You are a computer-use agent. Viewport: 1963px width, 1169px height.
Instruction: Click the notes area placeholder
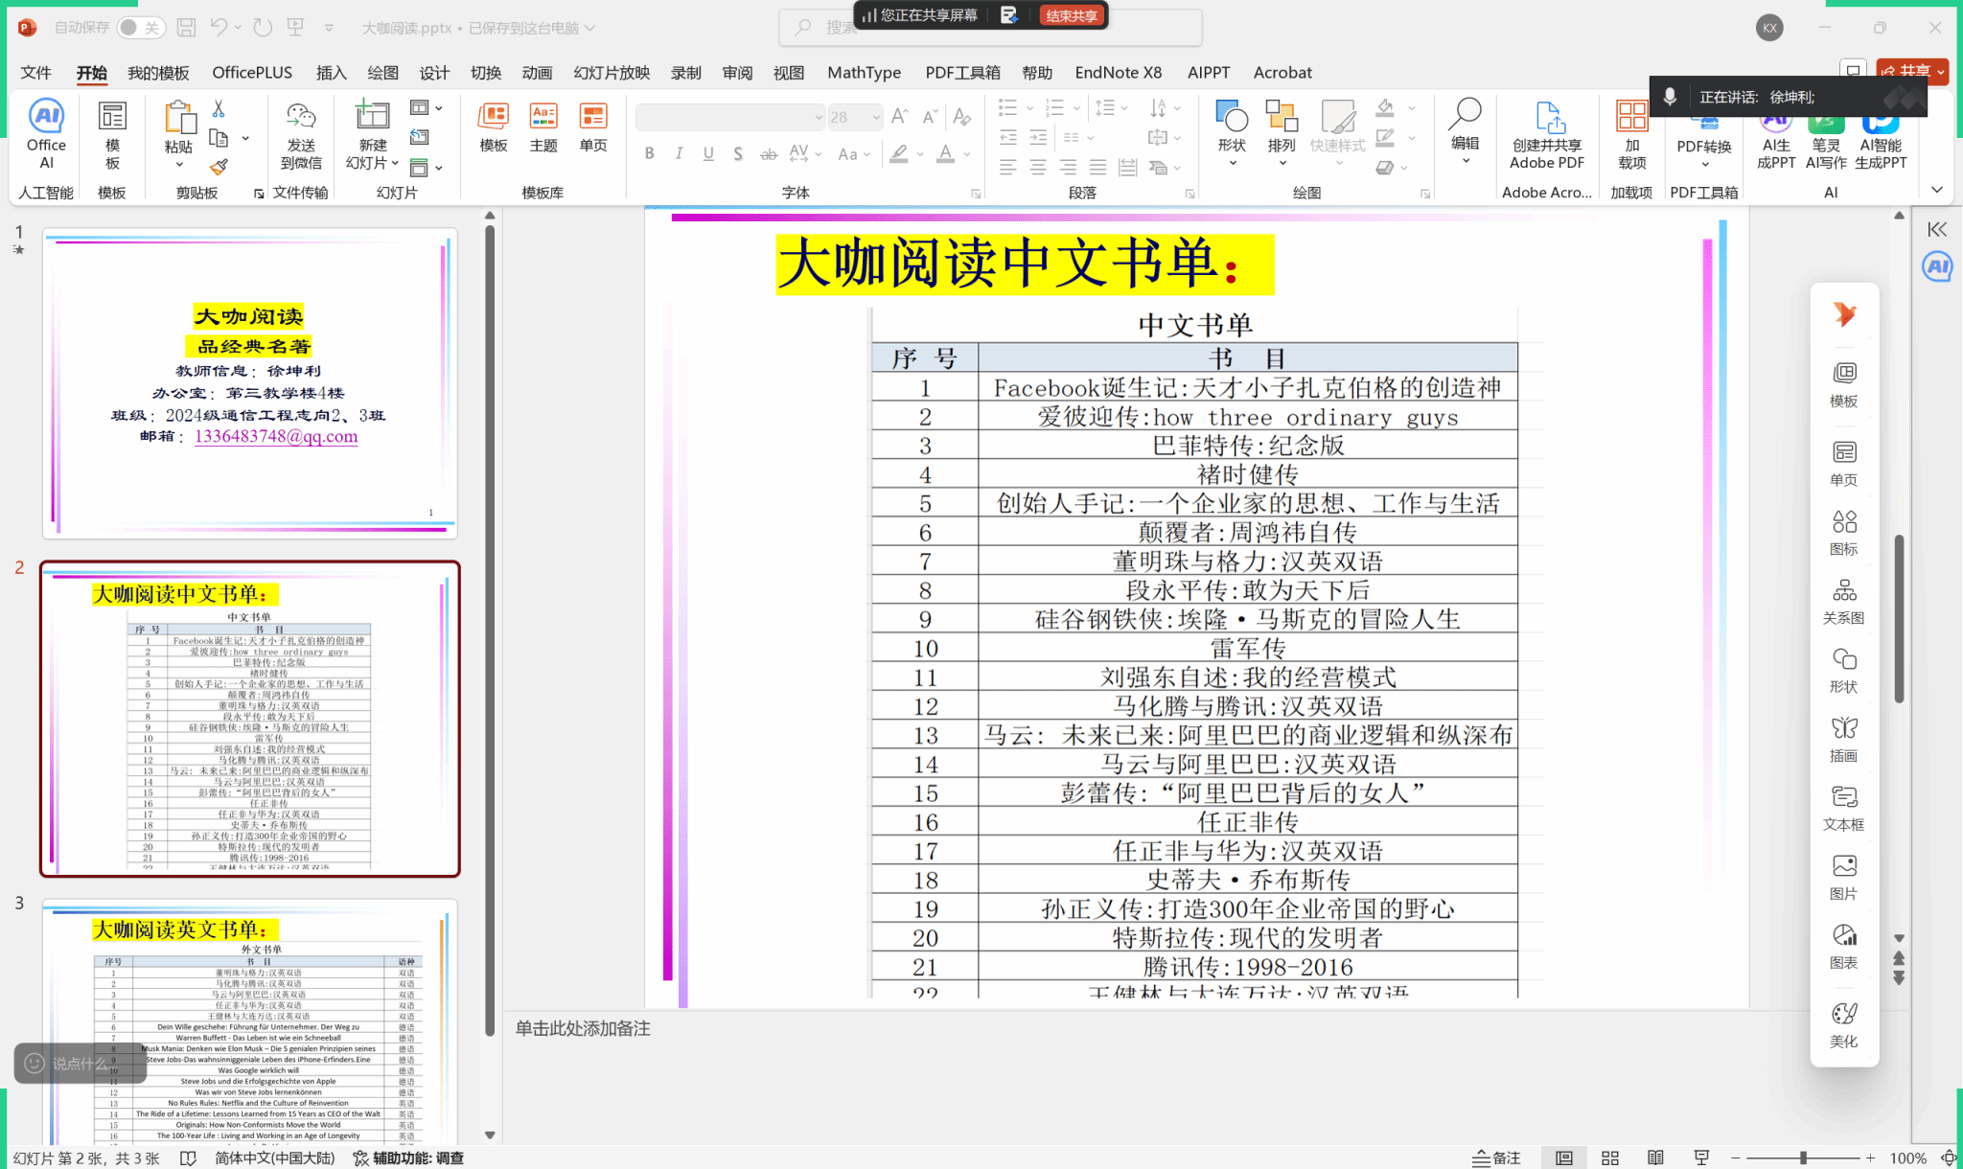(583, 1028)
